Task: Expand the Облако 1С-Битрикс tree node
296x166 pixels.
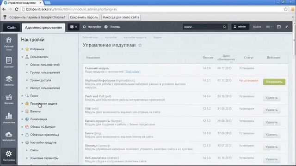Action: 22,127
